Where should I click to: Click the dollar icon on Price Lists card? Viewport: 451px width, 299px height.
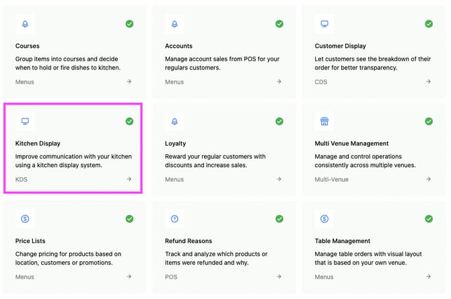coord(26,219)
